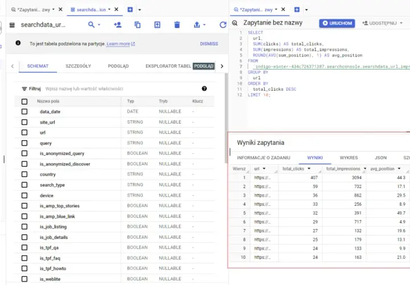
Task: Open the search icon in table toolbar
Action: [x=91, y=25]
